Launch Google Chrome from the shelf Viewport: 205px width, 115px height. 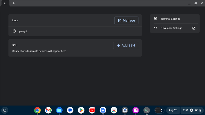(x=37, y=110)
